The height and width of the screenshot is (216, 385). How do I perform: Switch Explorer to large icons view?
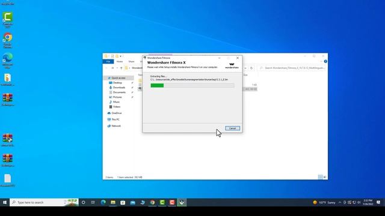tap(325, 177)
